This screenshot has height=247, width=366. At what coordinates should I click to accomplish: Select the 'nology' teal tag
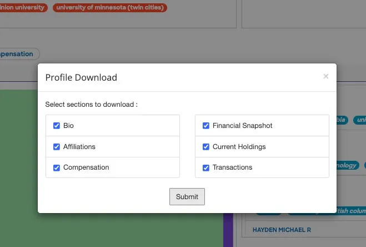pyautogui.click(x=348, y=165)
